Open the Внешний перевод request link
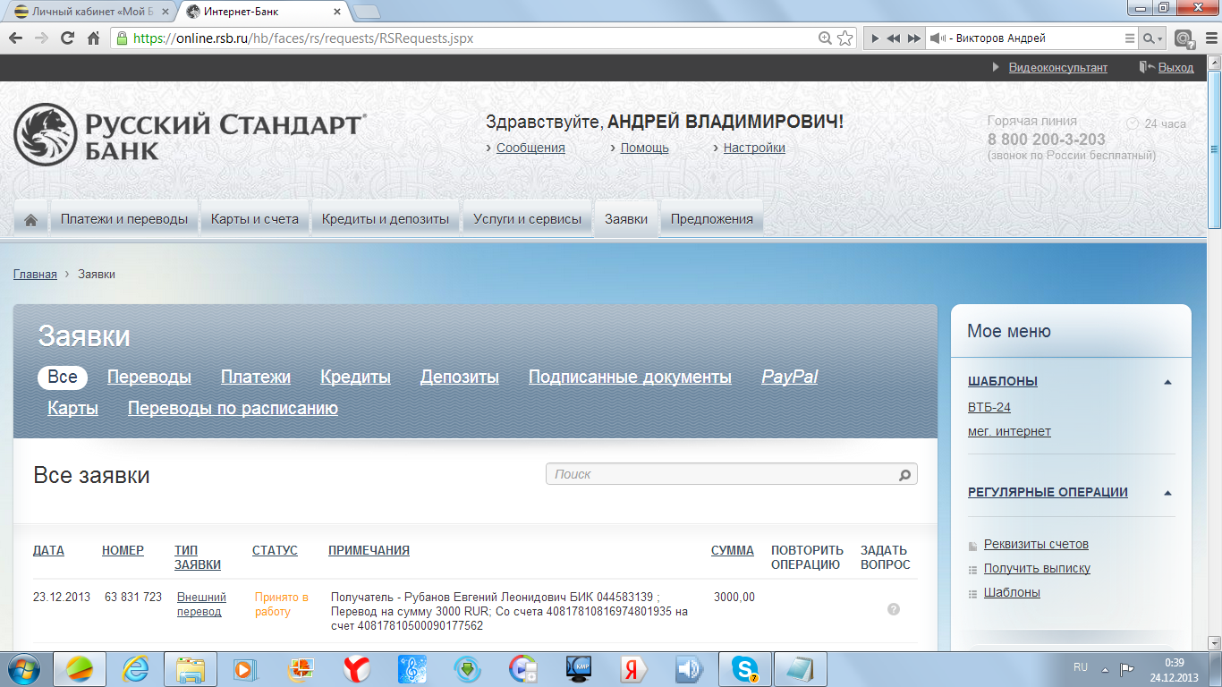Screen dimensions: 1222x687 (x=201, y=605)
